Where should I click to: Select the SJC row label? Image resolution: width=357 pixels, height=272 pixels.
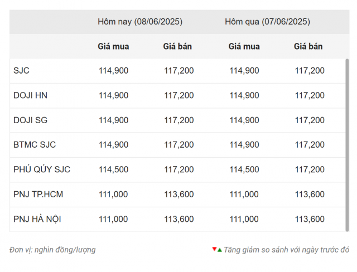point(21,71)
